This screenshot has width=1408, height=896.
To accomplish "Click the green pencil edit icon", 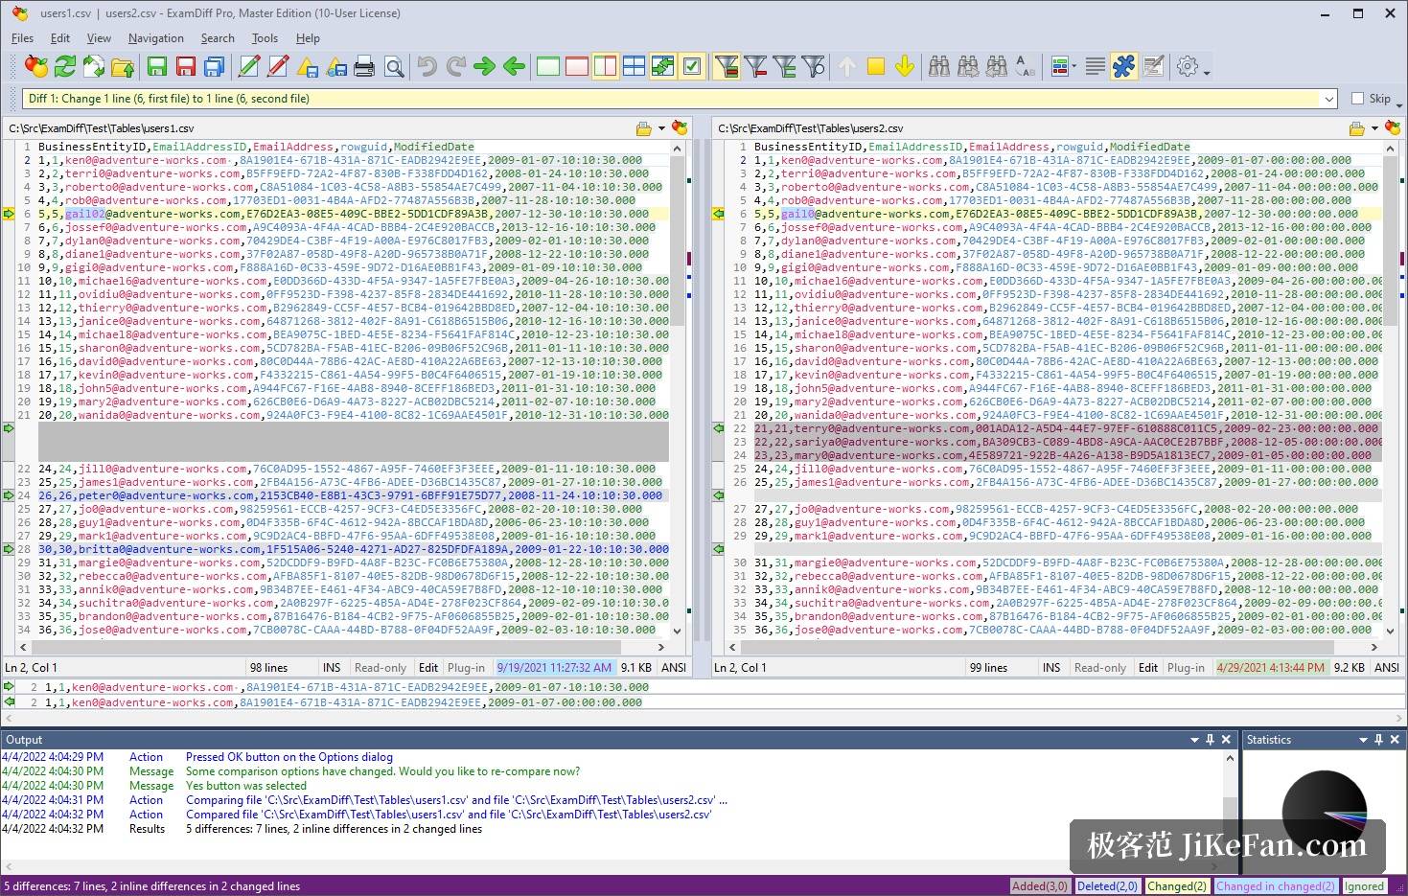I will pos(249,66).
